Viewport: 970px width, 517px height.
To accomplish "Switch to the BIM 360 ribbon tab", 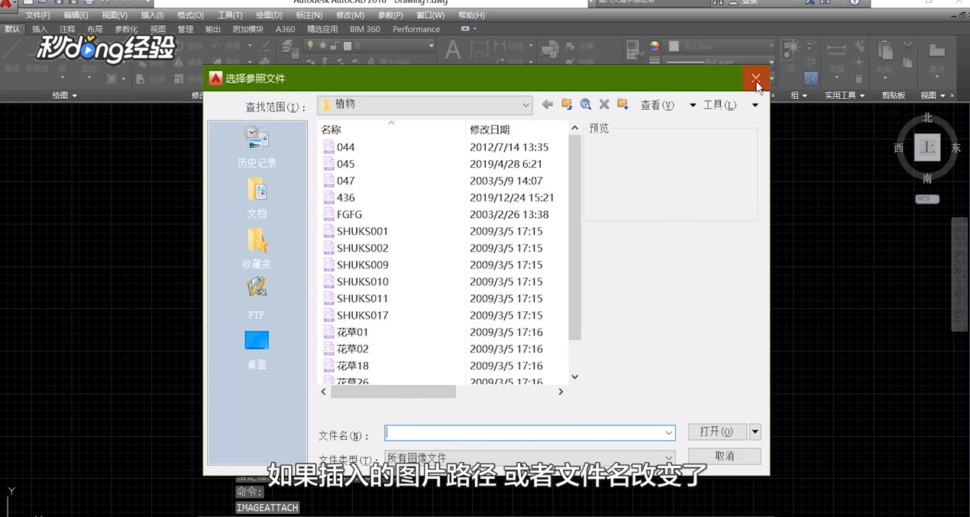I will click(x=364, y=29).
